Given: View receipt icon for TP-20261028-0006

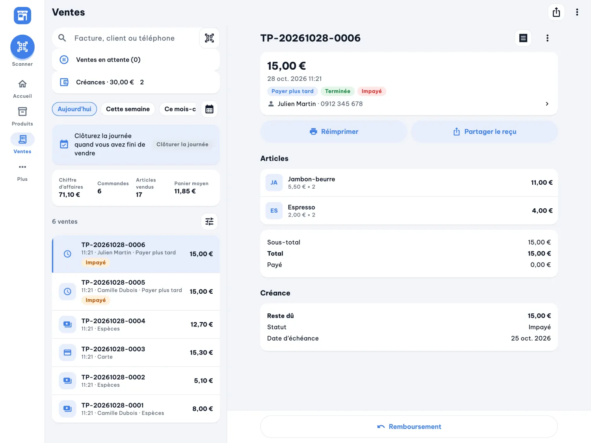Looking at the screenshot, I should coord(523,38).
